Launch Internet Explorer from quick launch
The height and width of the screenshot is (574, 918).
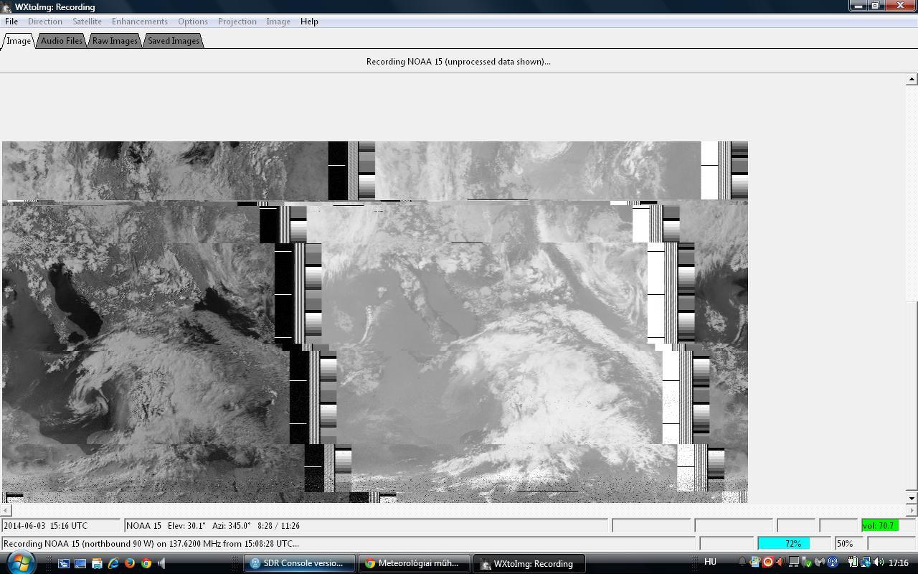[113, 563]
